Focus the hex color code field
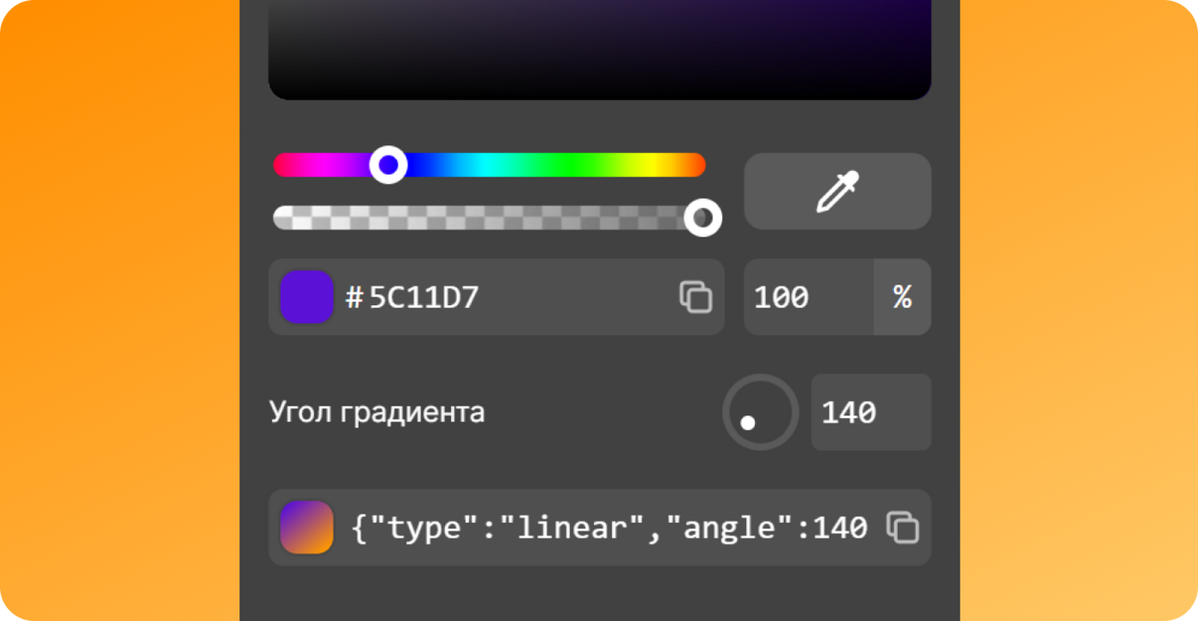The height and width of the screenshot is (621, 1198). (x=497, y=297)
